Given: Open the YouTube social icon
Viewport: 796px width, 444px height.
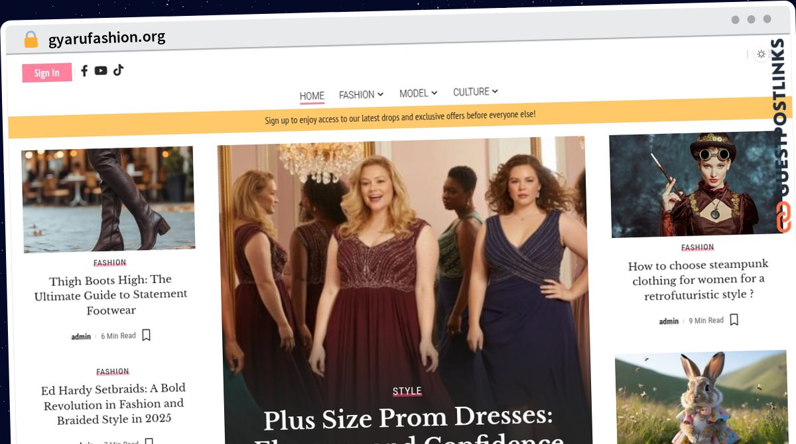Looking at the screenshot, I should click(101, 70).
